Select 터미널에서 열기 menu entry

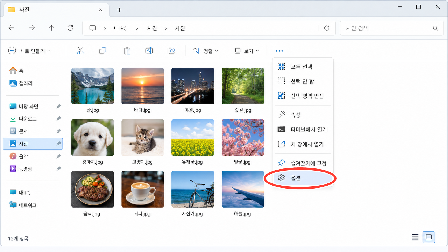(x=303, y=130)
